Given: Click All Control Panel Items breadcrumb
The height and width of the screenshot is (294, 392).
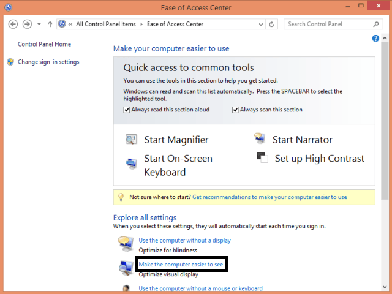Looking at the screenshot, I should click(x=106, y=24).
